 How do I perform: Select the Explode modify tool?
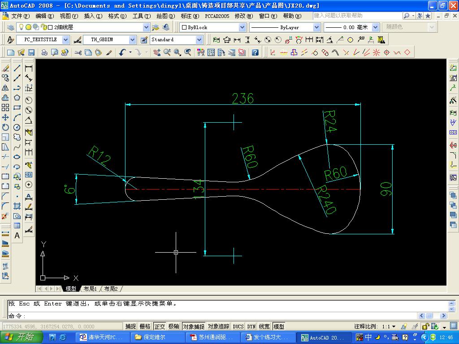tap(5, 216)
